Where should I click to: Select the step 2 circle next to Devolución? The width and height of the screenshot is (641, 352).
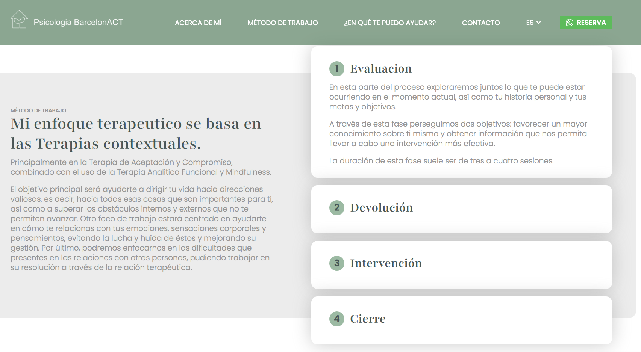[x=337, y=207]
